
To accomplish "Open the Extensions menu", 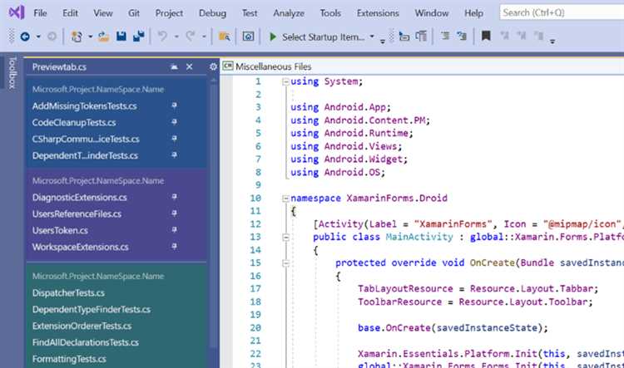I will click(x=378, y=13).
